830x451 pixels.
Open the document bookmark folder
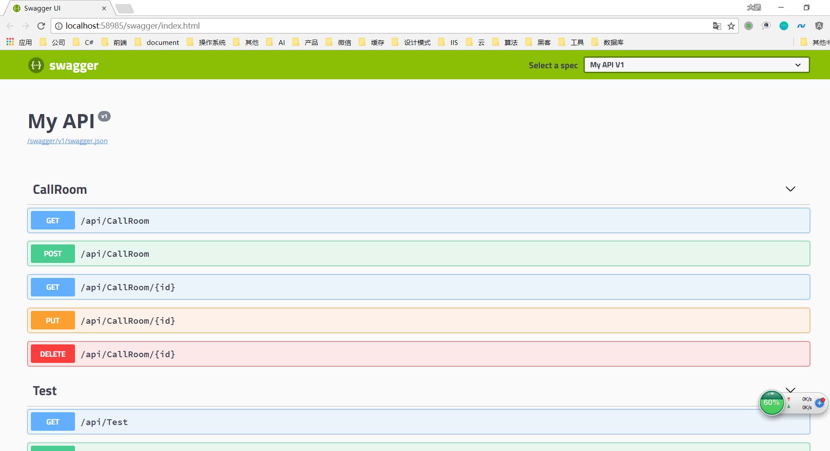(x=157, y=42)
